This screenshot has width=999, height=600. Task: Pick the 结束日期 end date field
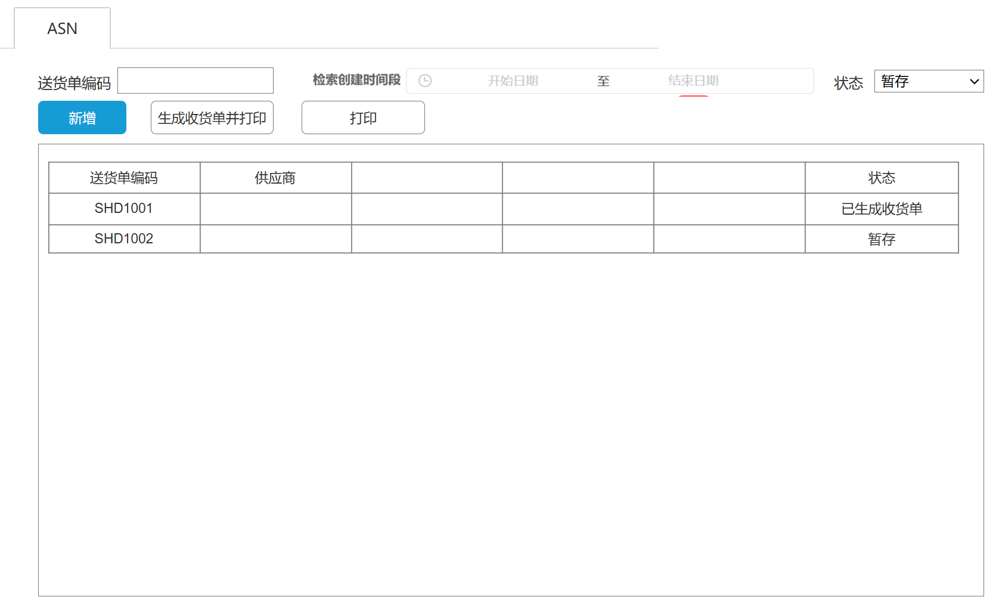693,81
